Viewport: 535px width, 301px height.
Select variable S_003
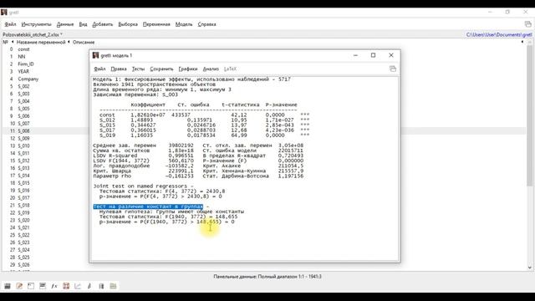tap(23, 94)
